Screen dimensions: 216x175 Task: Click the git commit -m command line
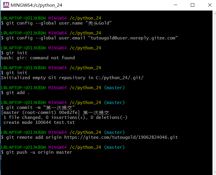38,108
